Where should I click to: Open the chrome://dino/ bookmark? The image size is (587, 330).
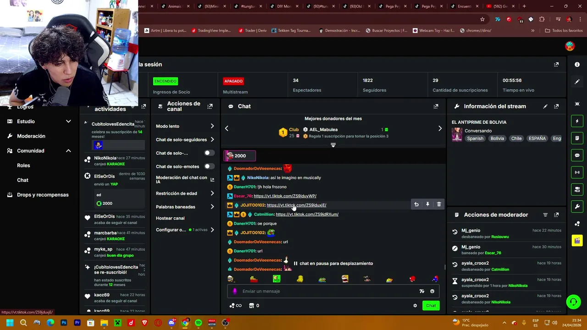point(475,31)
